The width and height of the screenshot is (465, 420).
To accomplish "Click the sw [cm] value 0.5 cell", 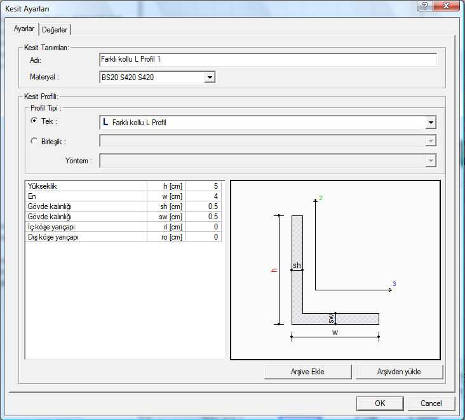I will click(203, 217).
